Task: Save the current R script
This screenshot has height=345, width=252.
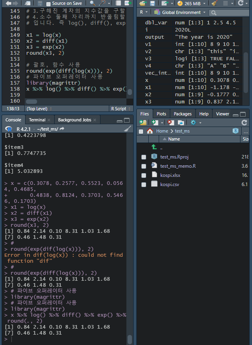Action: [40, 3]
